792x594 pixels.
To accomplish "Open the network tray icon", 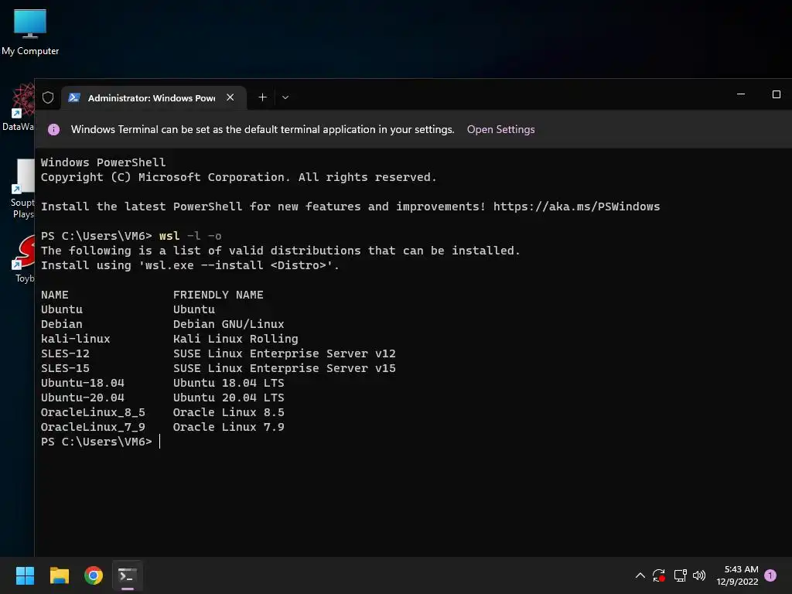I will 680,575.
